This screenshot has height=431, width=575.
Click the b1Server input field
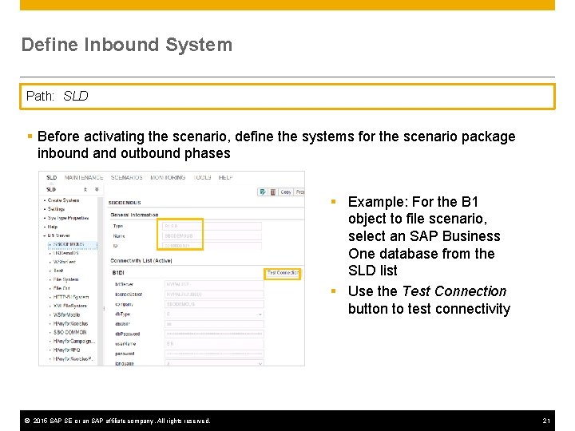[x=214, y=284]
